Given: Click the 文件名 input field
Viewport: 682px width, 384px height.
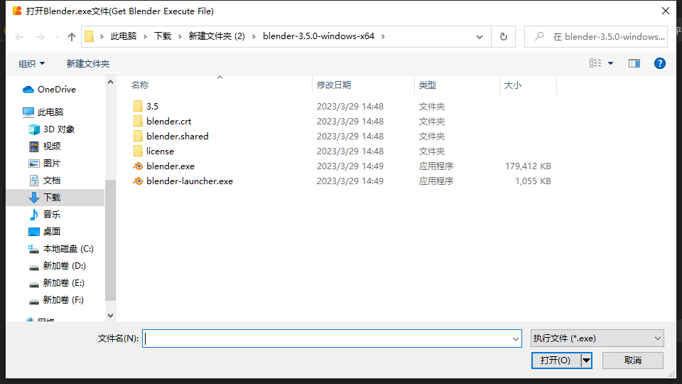Looking at the screenshot, I should [x=327, y=339].
